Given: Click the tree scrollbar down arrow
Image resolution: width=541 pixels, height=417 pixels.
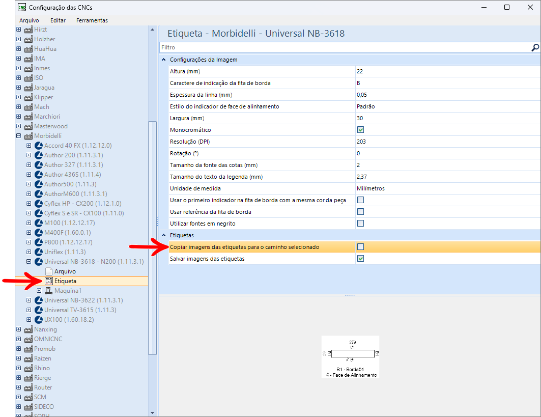Looking at the screenshot, I should coord(152,413).
